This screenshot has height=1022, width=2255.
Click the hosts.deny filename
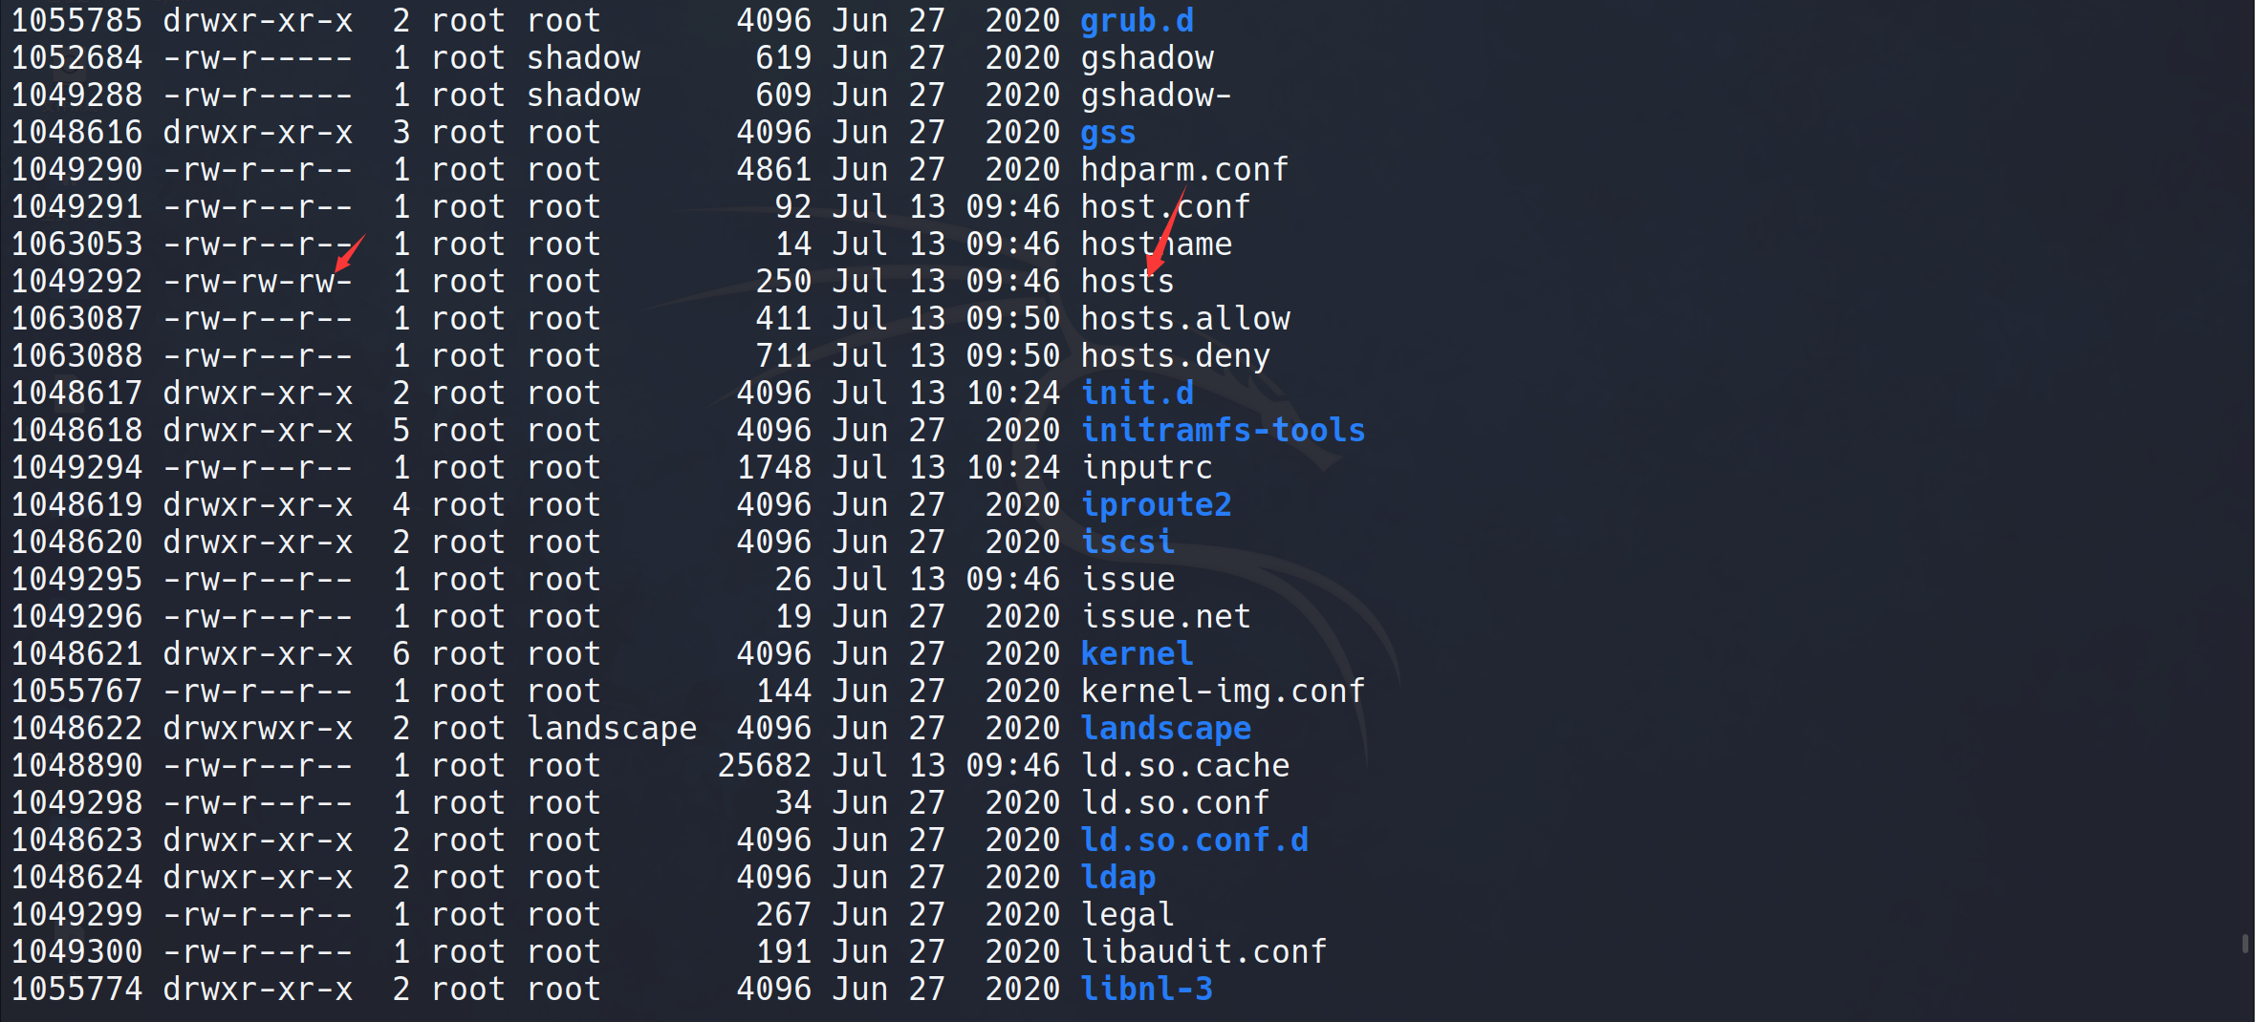coord(1175,355)
